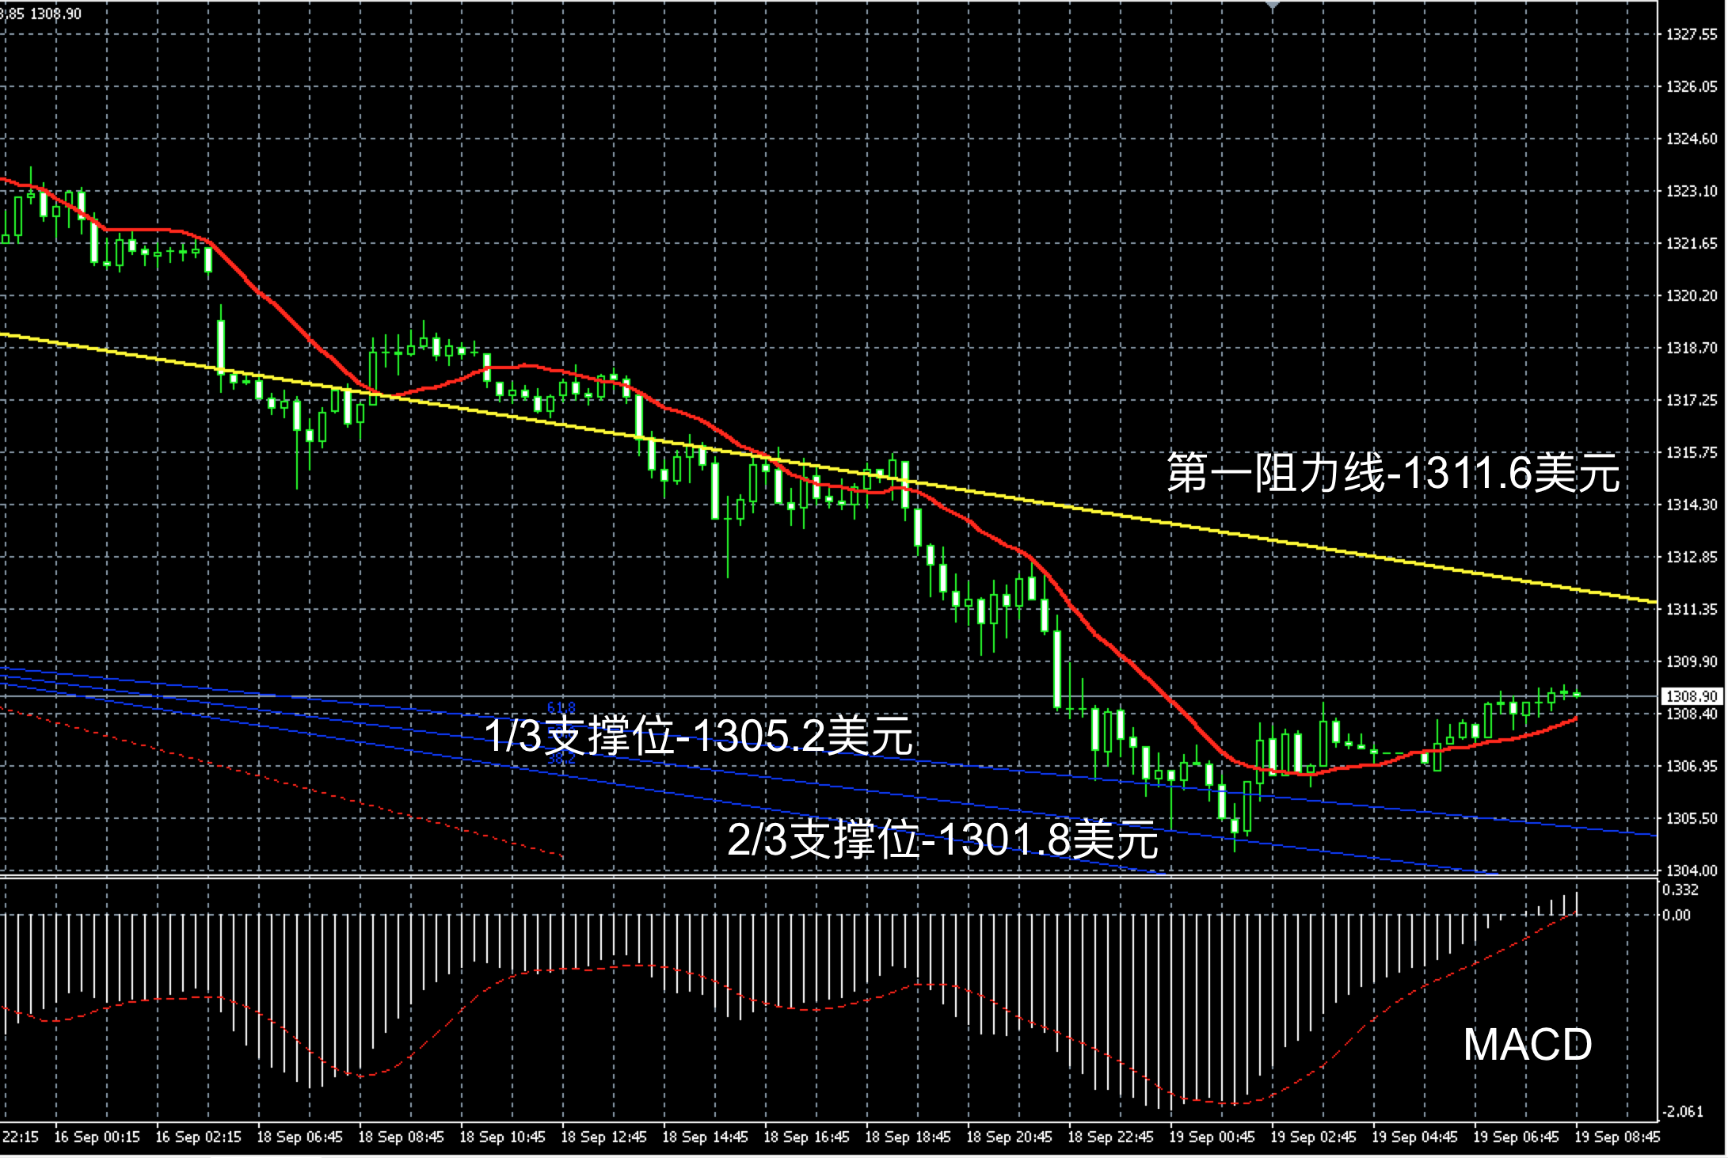Click the 16 Sep 00:15 time axis label
1728x1158 pixels.
pos(97,1137)
